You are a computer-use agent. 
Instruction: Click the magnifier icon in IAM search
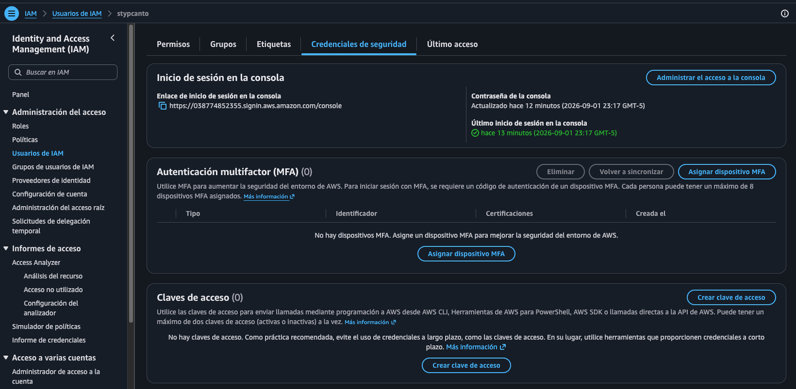click(18, 72)
